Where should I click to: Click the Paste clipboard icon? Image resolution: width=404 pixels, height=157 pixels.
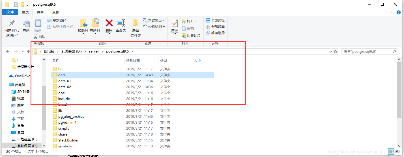point(38,23)
